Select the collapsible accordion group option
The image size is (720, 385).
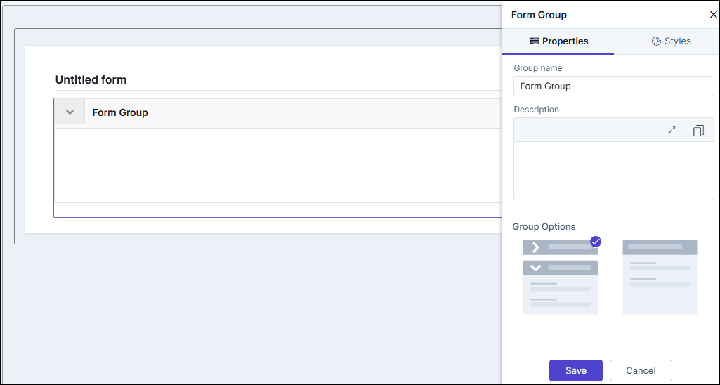[x=561, y=277]
